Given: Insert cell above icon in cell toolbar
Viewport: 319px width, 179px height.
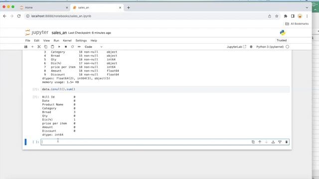Looking at the screenshot, I should point(273,142).
